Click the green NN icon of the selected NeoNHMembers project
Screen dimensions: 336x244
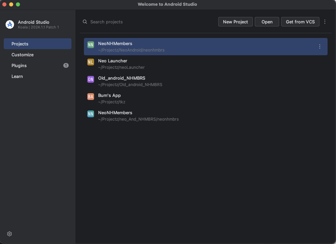tap(91, 45)
